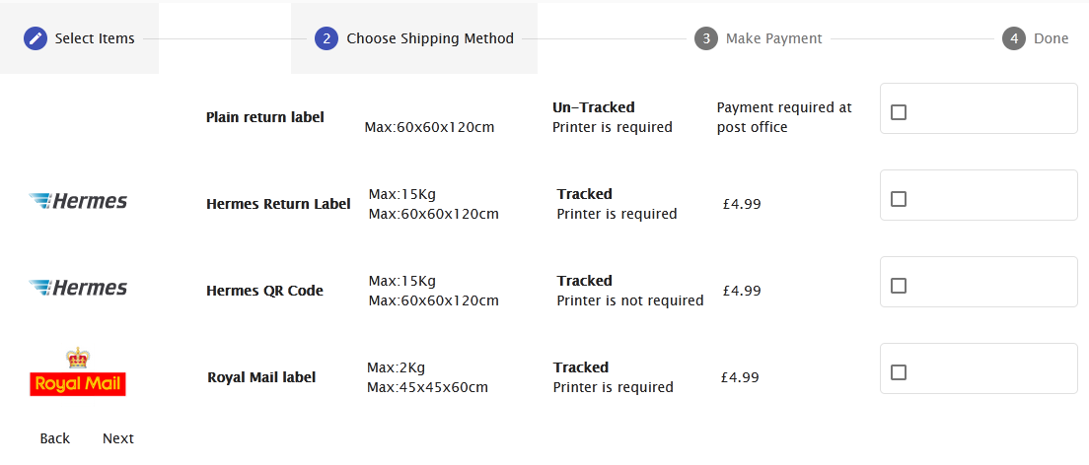
Task: Click the Back button
Action: (x=55, y=438)
